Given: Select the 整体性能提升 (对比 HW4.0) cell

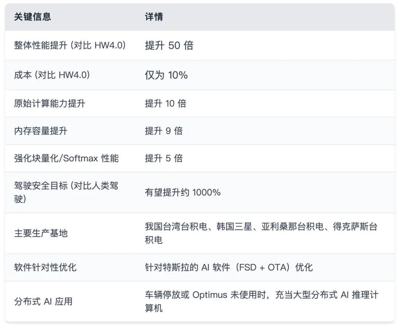Looking at the screenshot, I should [70, 45].
